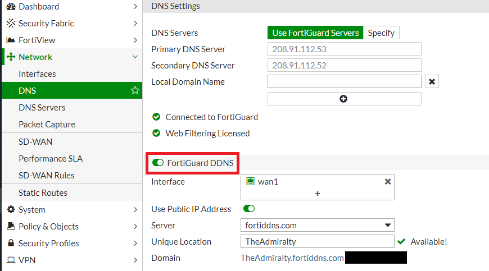Click the Network arrows icon
Image resolution: width=489 pixels, height=271 pixels.
click(x=11, y=57)
